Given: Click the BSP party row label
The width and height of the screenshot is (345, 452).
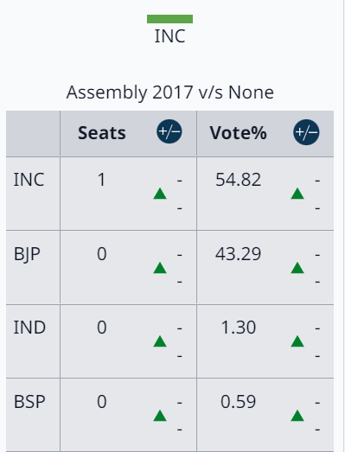Looking at the screenshot, I should pos(29,402).
